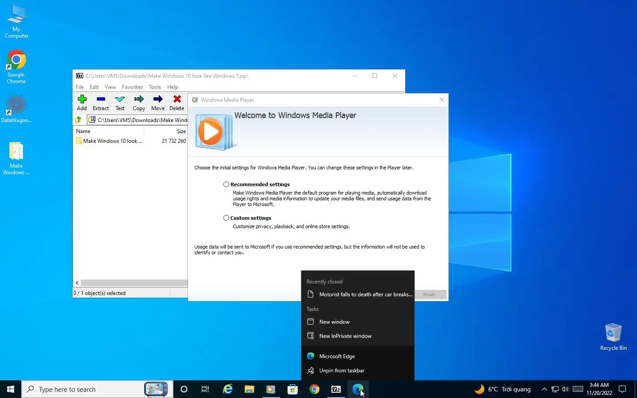Launch Microsoft Edge from the jump list
This screenshot has width=637, height=398.
(358, 356)
